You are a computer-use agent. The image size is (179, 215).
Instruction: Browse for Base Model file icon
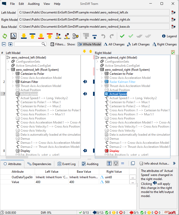[173, 27]
